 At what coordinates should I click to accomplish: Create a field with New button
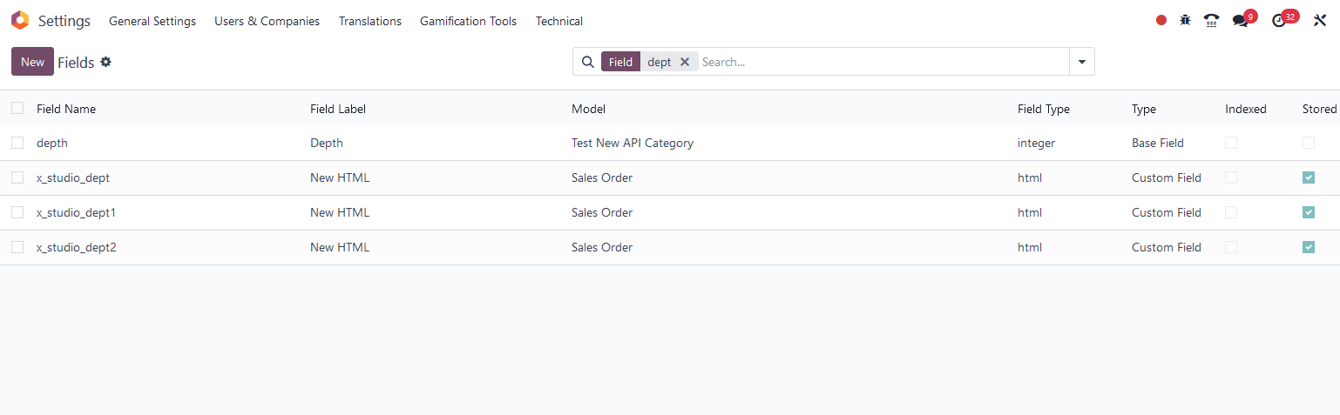pos(32,62)
